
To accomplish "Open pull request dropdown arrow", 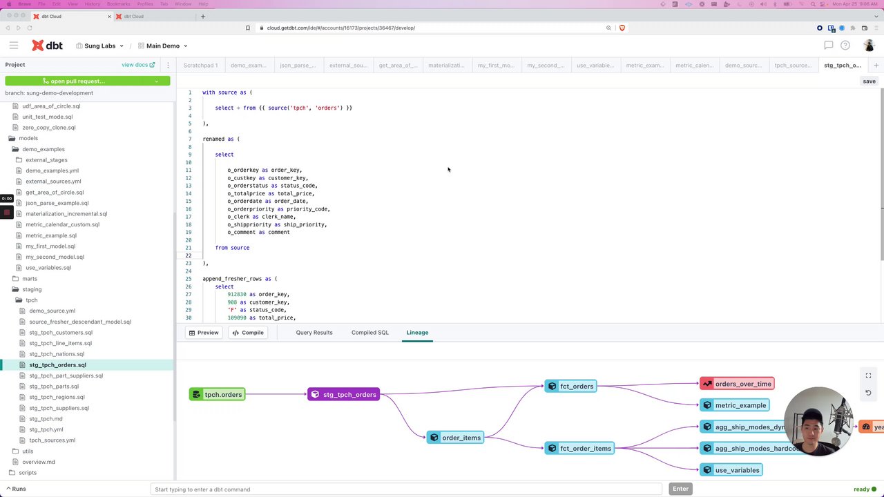I will coord(157,81).
